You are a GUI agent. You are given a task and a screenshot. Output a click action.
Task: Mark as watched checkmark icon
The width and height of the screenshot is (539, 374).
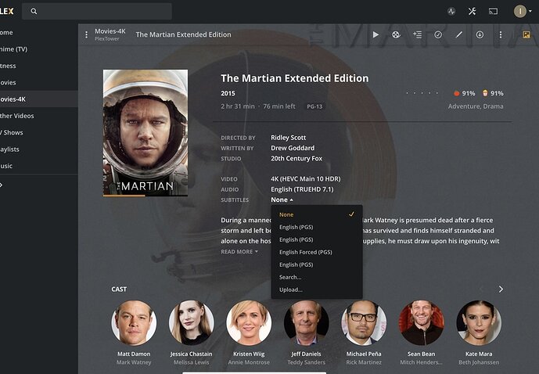438,34
